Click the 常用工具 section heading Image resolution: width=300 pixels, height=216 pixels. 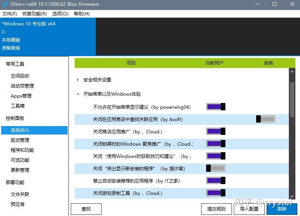pyautogui.click(x=15, y=64)
